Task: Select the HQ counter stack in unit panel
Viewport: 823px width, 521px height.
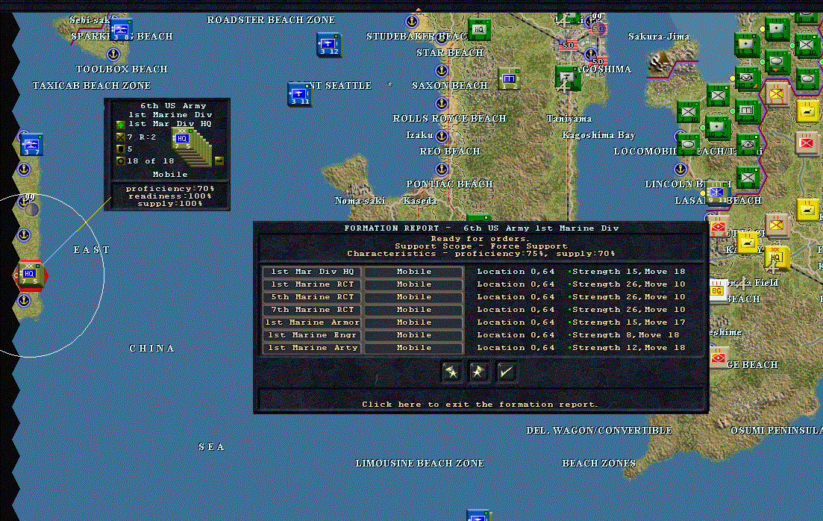Action: [191, 147]
